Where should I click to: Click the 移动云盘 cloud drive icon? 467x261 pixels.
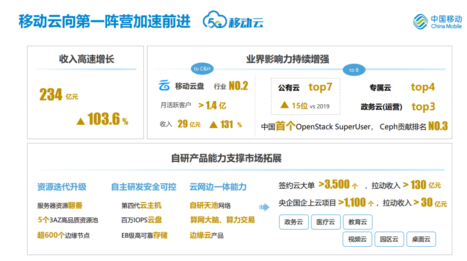164,85
